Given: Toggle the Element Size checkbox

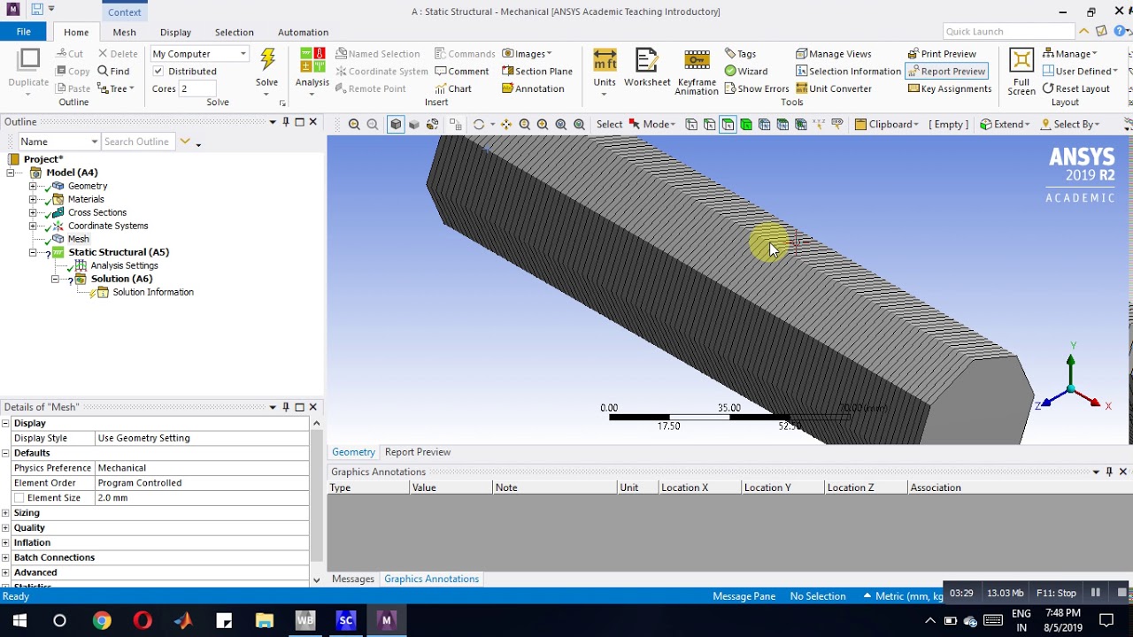Looking at the screenshot, I should (x=19, y=498).
